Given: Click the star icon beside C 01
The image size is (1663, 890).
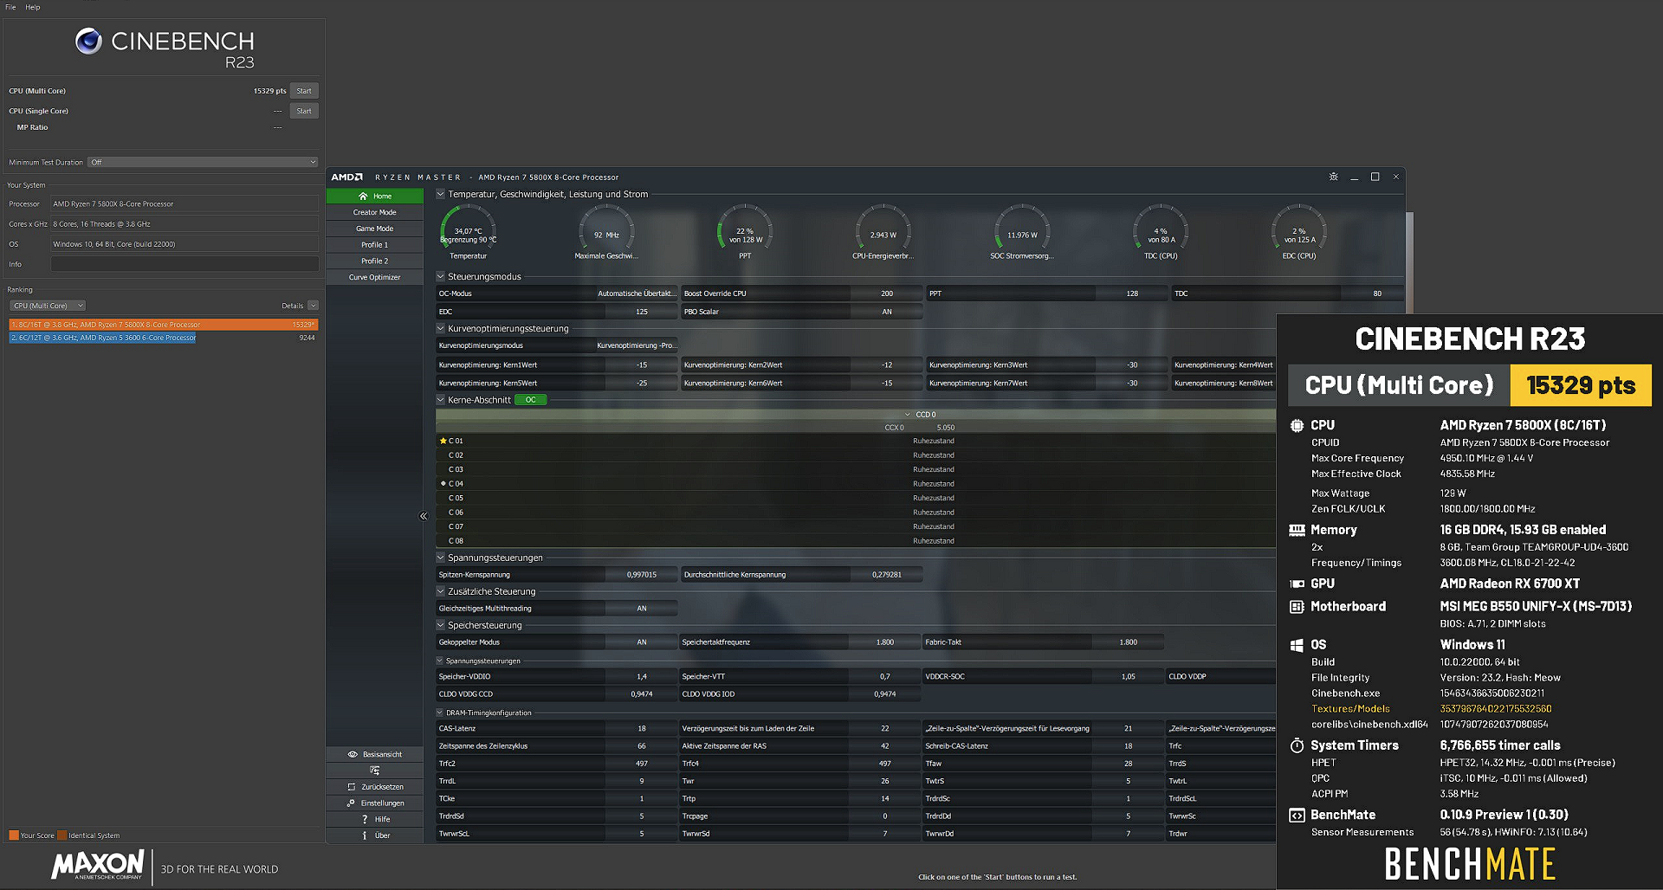Looking at the screenshot, I should click(x=443, y=441).
